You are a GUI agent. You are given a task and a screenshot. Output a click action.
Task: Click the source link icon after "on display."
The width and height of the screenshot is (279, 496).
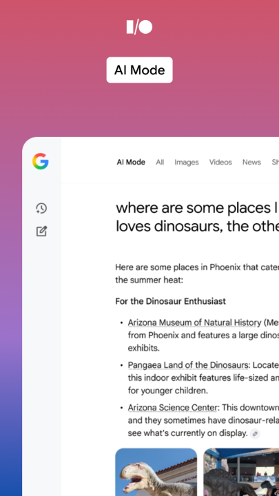tap(255, 434)
